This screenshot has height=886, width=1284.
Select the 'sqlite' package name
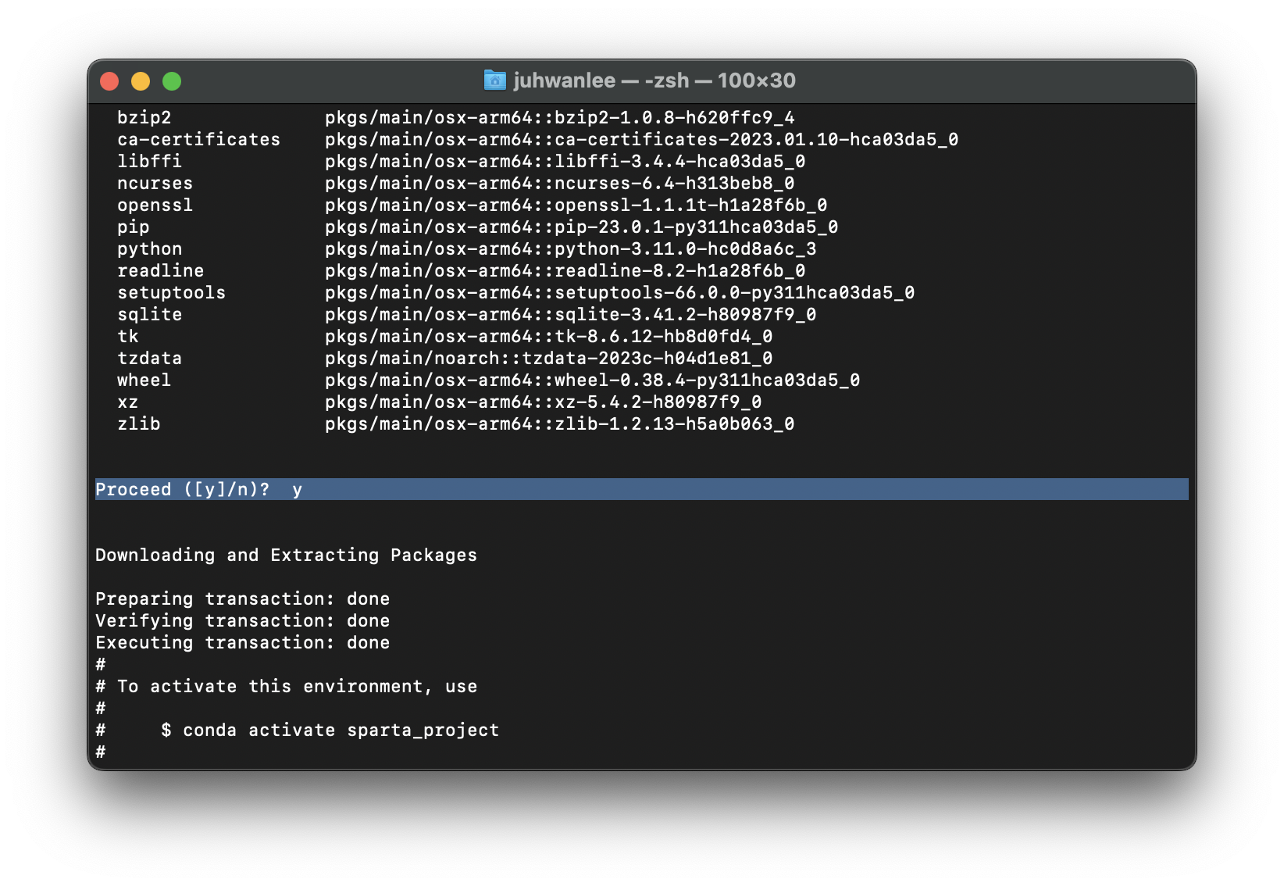click(150, 315)
